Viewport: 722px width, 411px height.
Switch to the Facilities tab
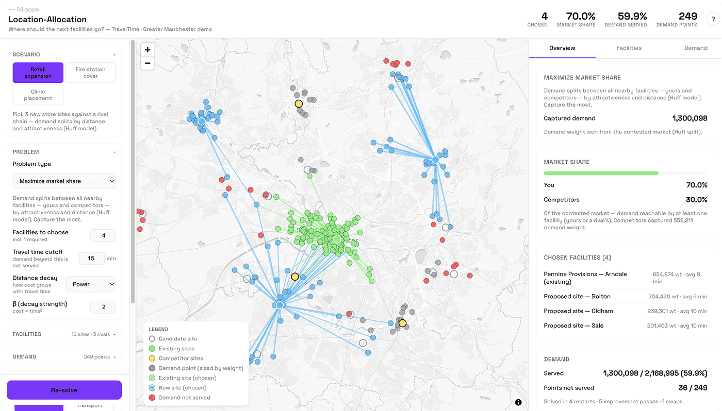tap(629, 48)
